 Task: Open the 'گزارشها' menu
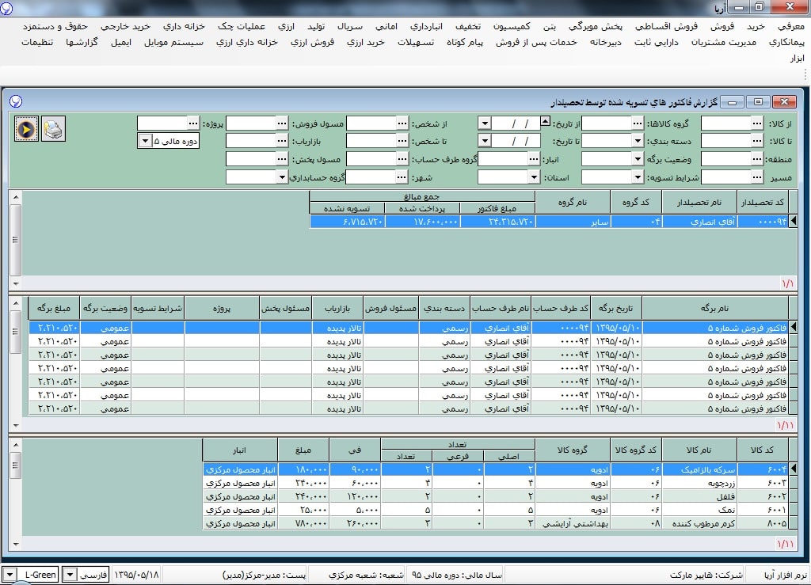[x=83, y=42]
